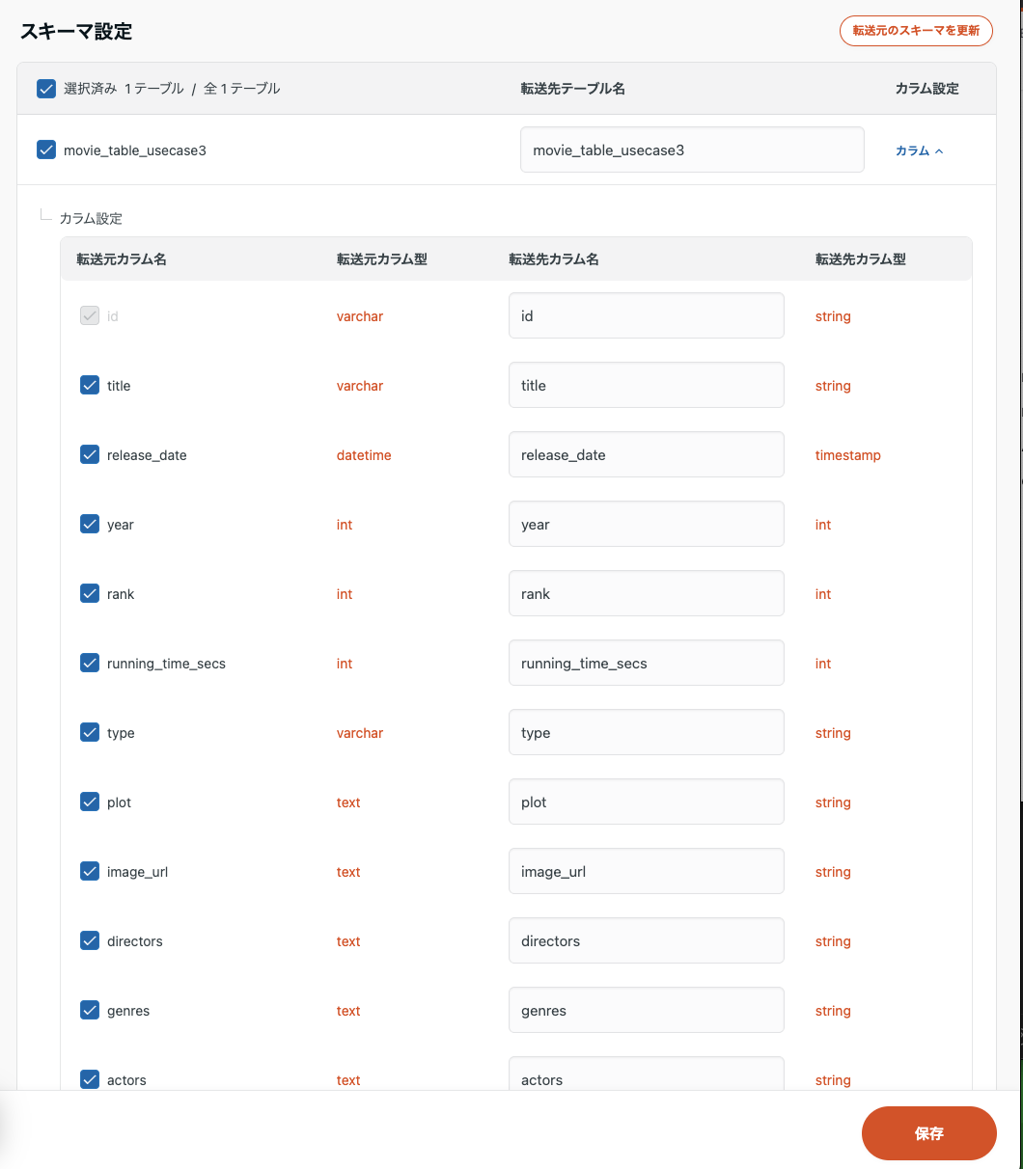
Task: Click the int destination type for running_time_secs
Action: pos(823,664)
